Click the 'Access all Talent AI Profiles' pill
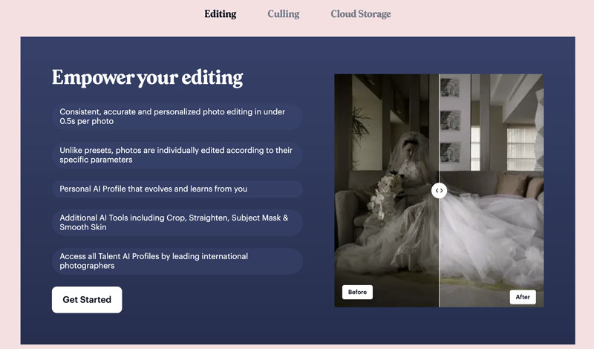The image size is (594, 349). point(177,261)
